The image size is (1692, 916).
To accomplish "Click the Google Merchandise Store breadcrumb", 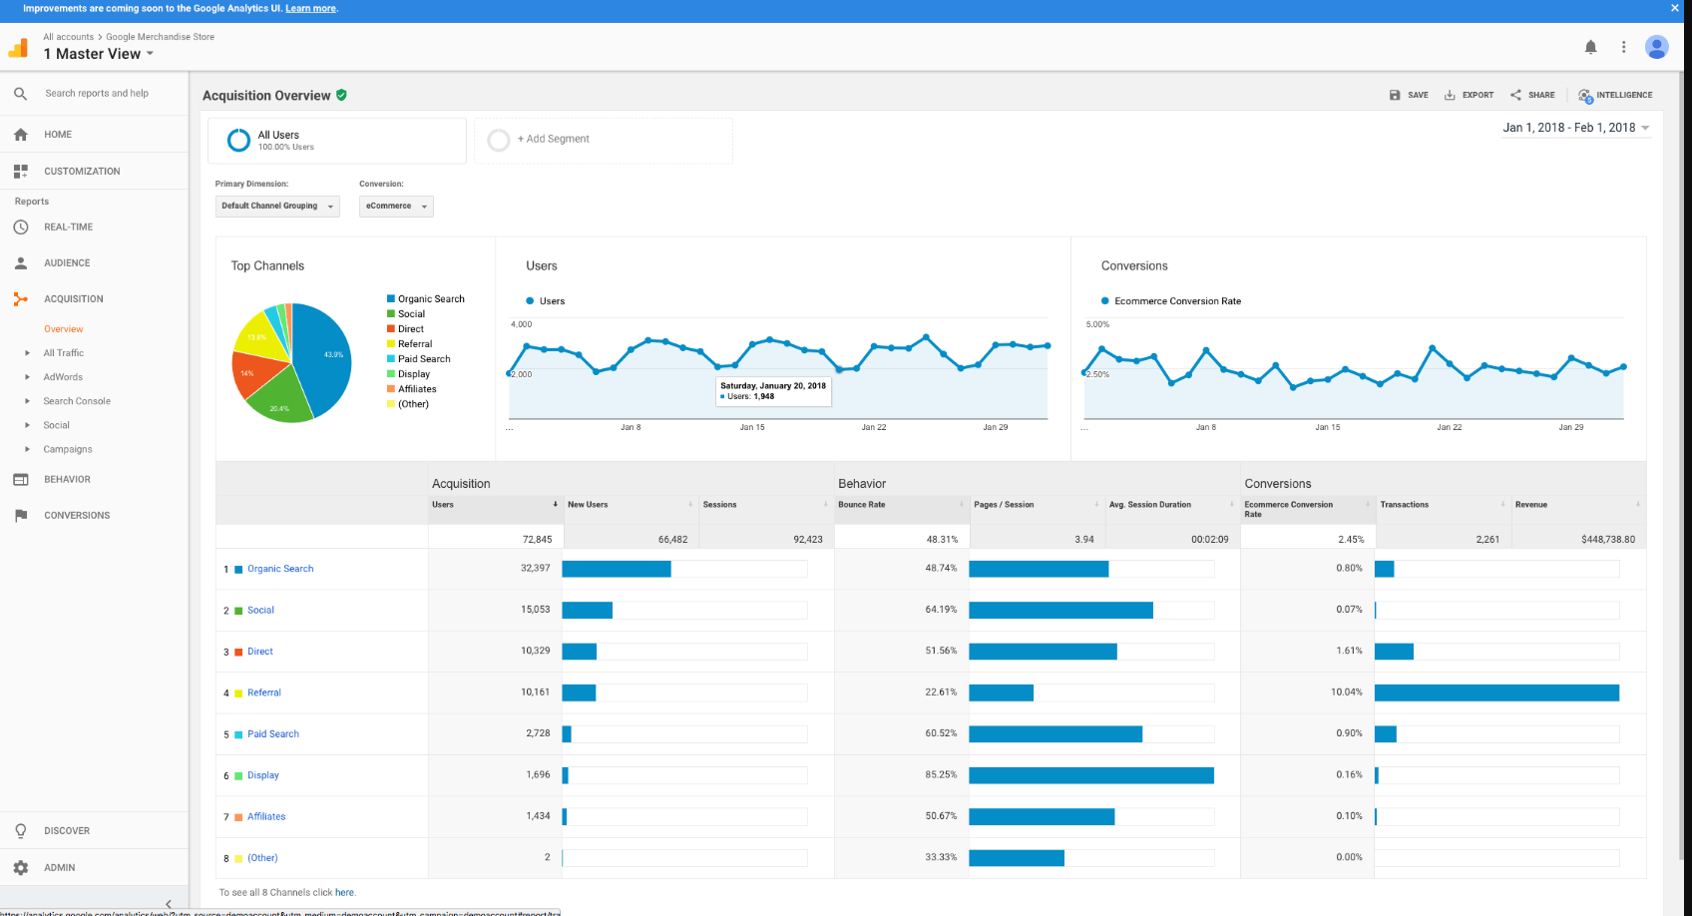I will [160, 37].
